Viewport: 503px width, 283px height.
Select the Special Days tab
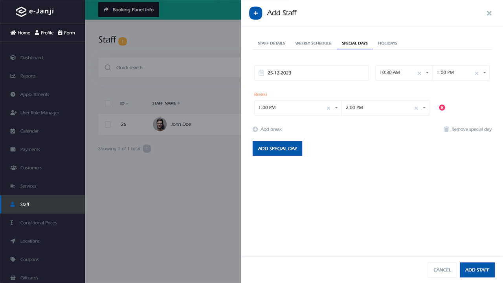coord(355,43)
